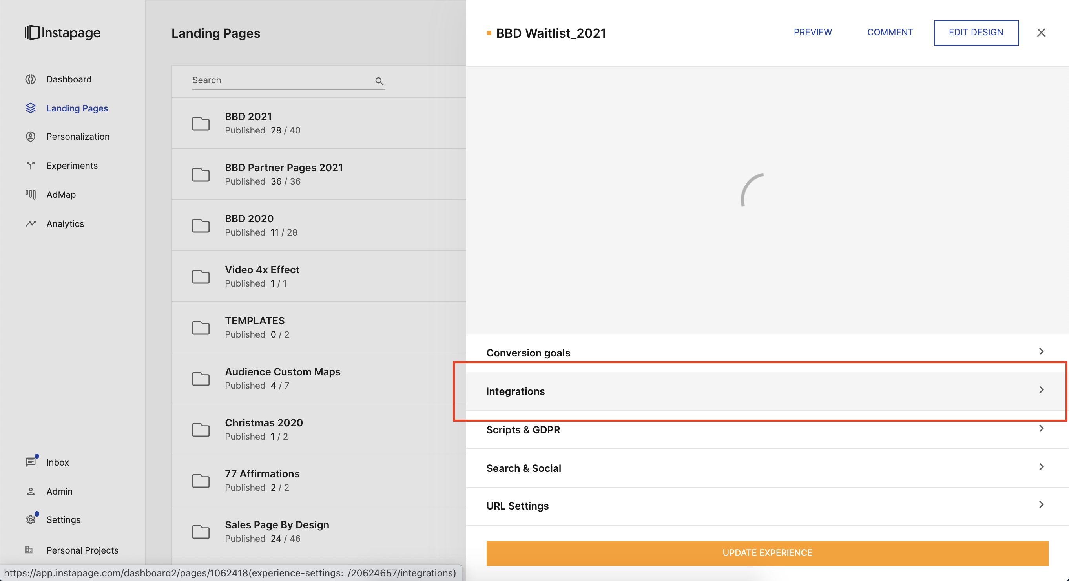
Task: Expand Integrations chevron arrow
Action: (x=1041, y=390)
